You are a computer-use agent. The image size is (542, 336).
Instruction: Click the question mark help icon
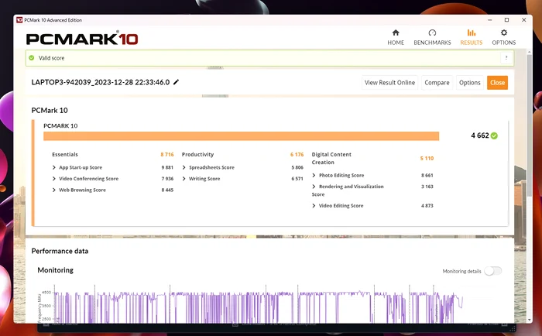(506, 58)
